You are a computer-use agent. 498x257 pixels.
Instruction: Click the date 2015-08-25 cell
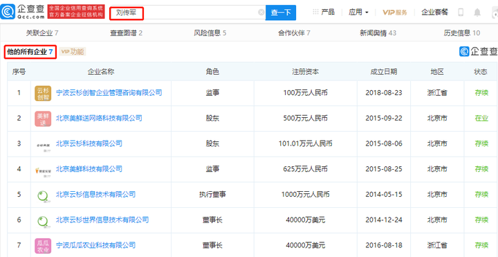[x=384, y=169]
